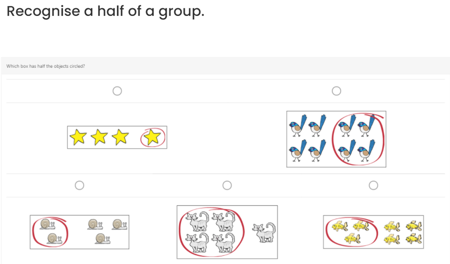
Task: Click the bottom uncircled snail
Action: (x=102, y=238)
